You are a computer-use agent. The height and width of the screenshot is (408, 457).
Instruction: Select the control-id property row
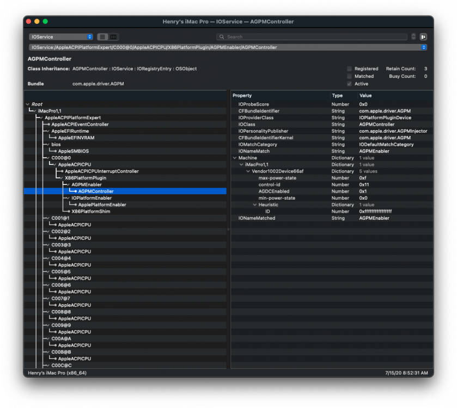332,184
